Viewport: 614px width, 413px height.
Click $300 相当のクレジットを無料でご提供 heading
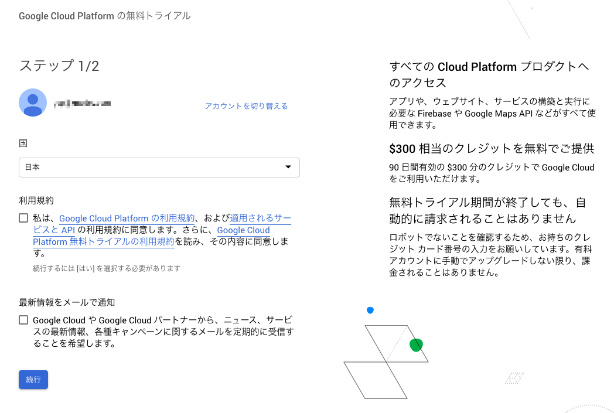pyautogui.click(x=492, y=149)
